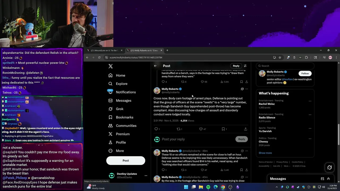Bookmark this page with the star icon

coord(280,57)
